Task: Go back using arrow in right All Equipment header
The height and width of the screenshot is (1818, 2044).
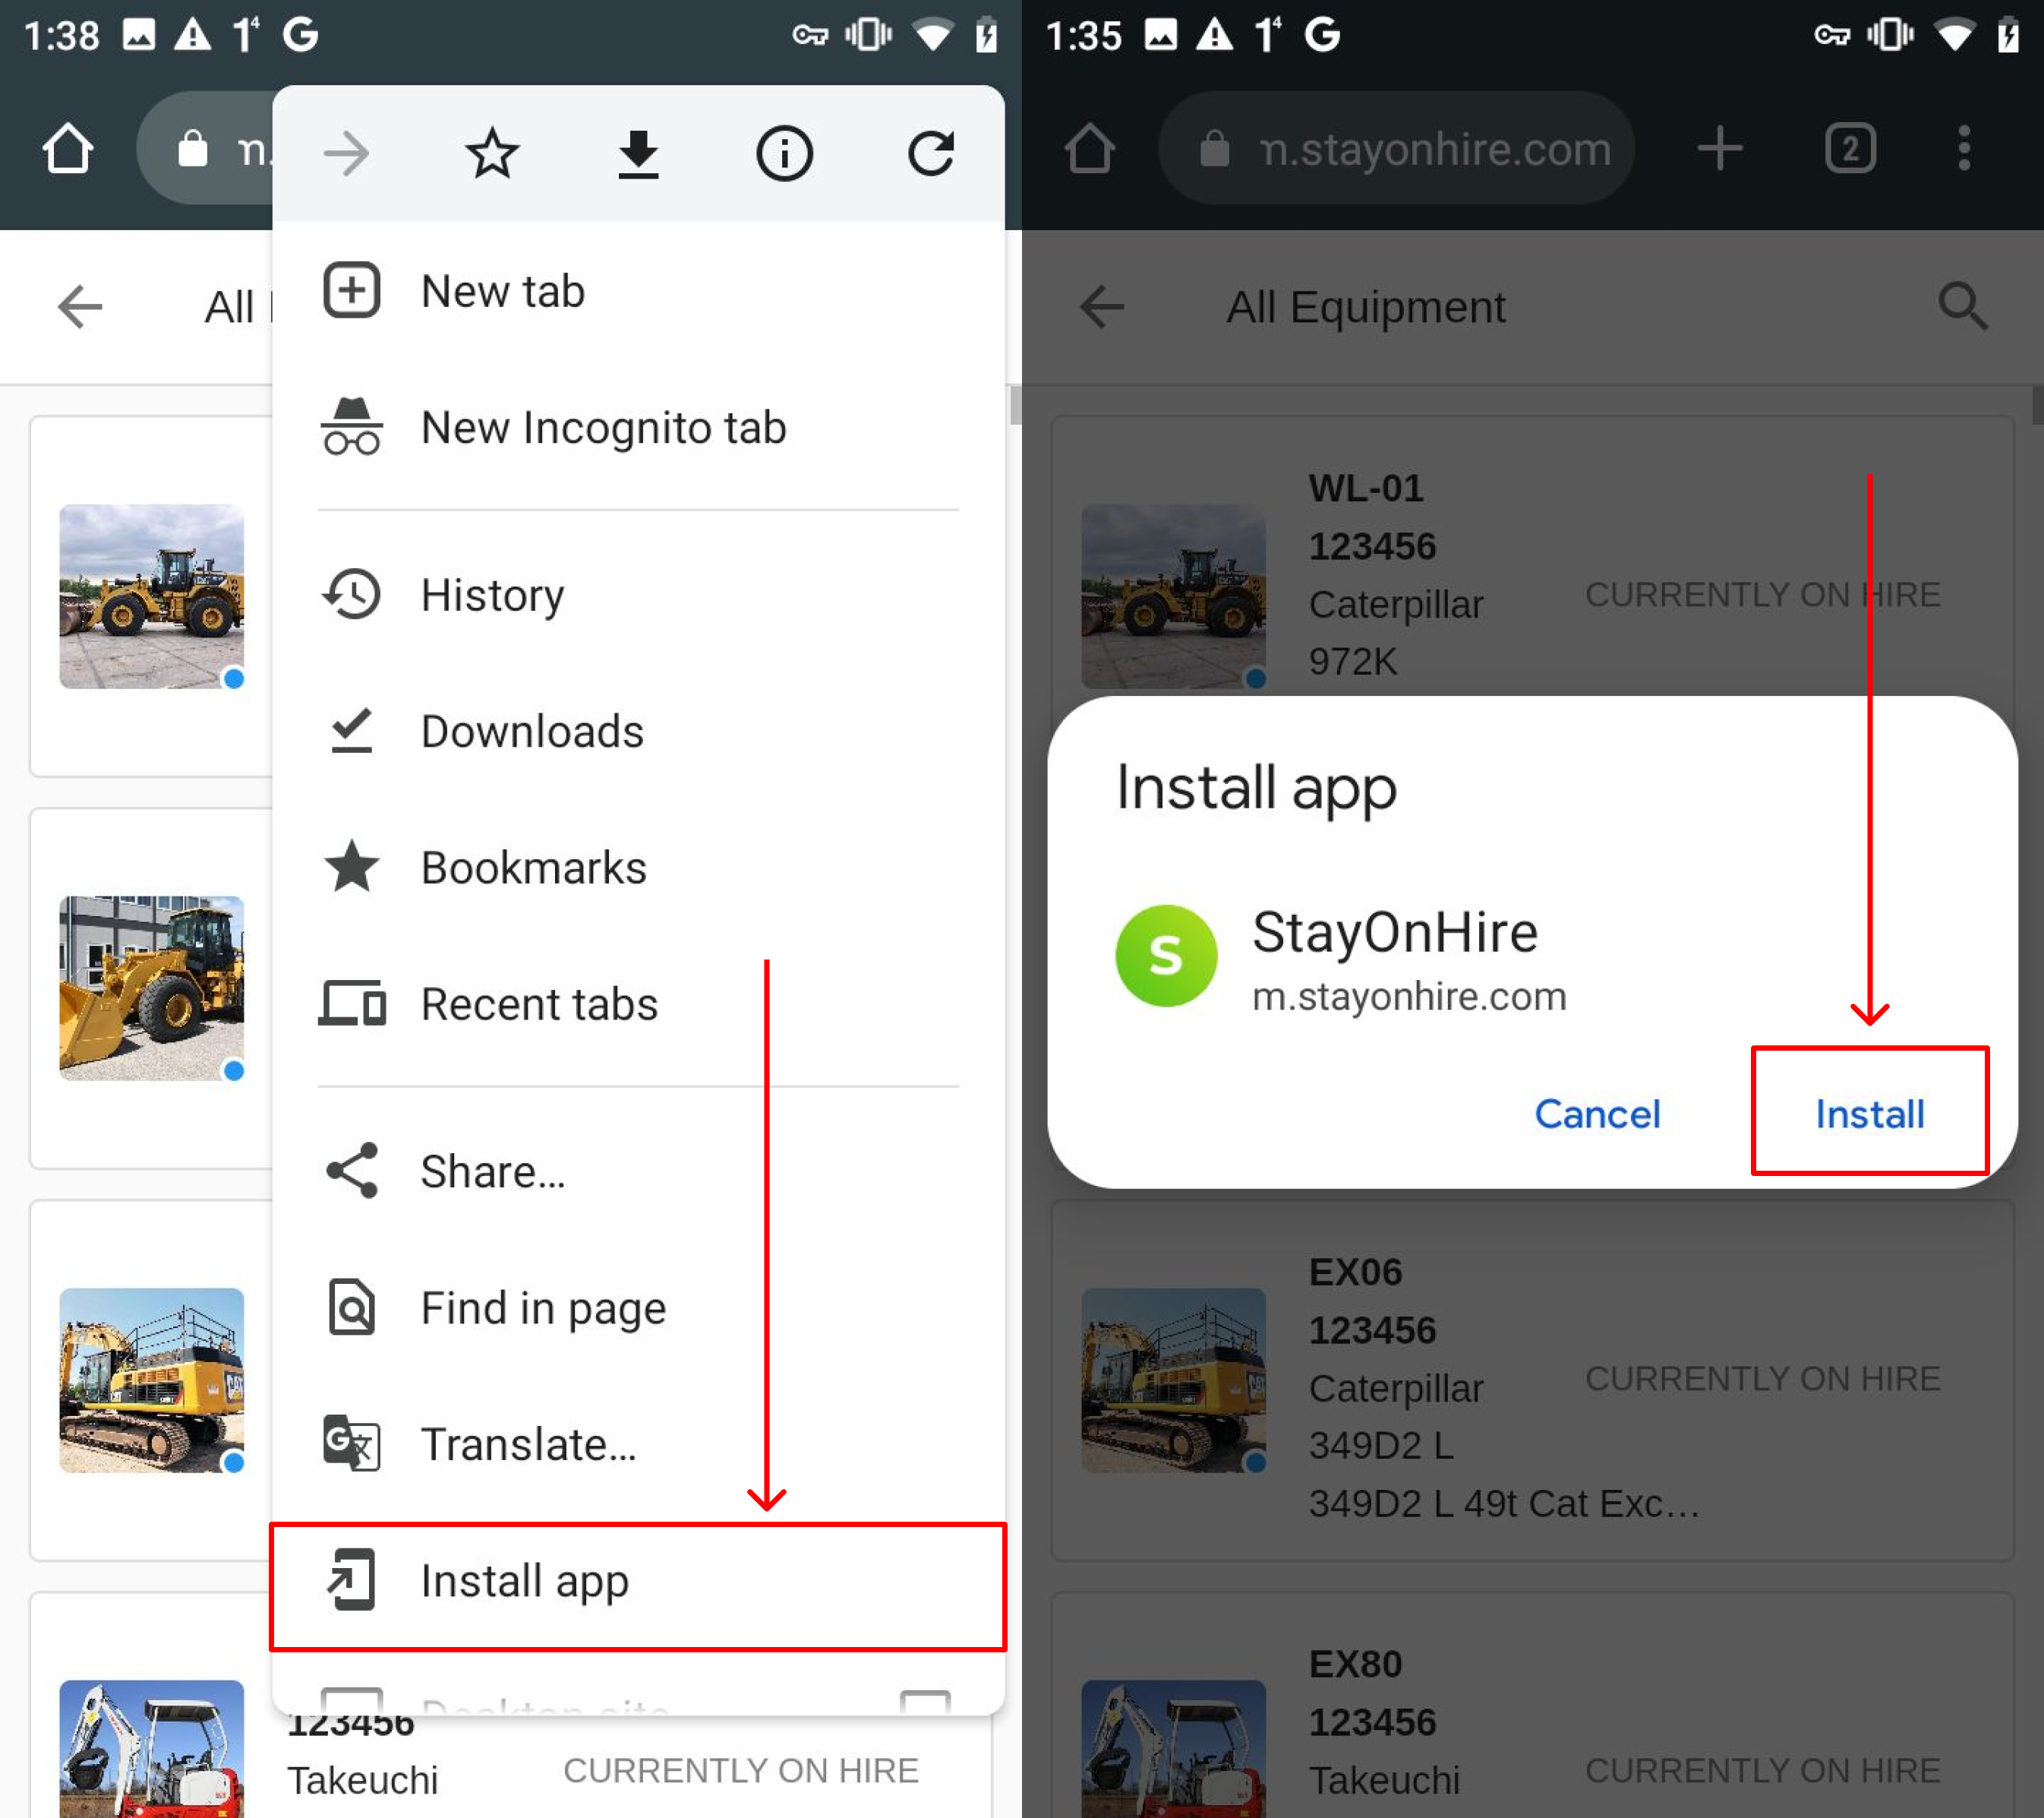Action: click(1102, 306)
